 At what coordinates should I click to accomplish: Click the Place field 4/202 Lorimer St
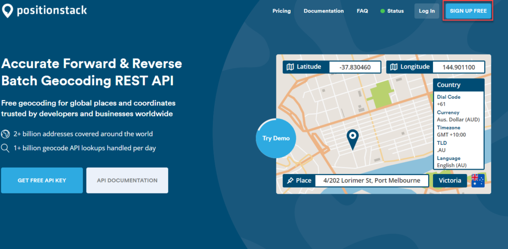click(x=372, y=181)
